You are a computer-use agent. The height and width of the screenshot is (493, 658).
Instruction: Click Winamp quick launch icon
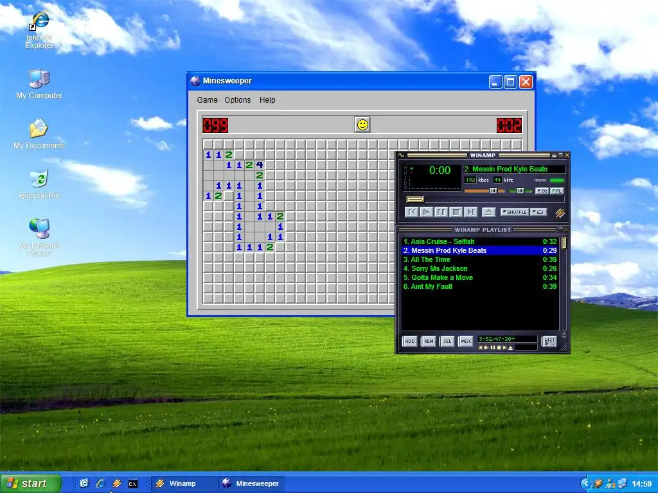pyautogui.click(x=117, y=484)
